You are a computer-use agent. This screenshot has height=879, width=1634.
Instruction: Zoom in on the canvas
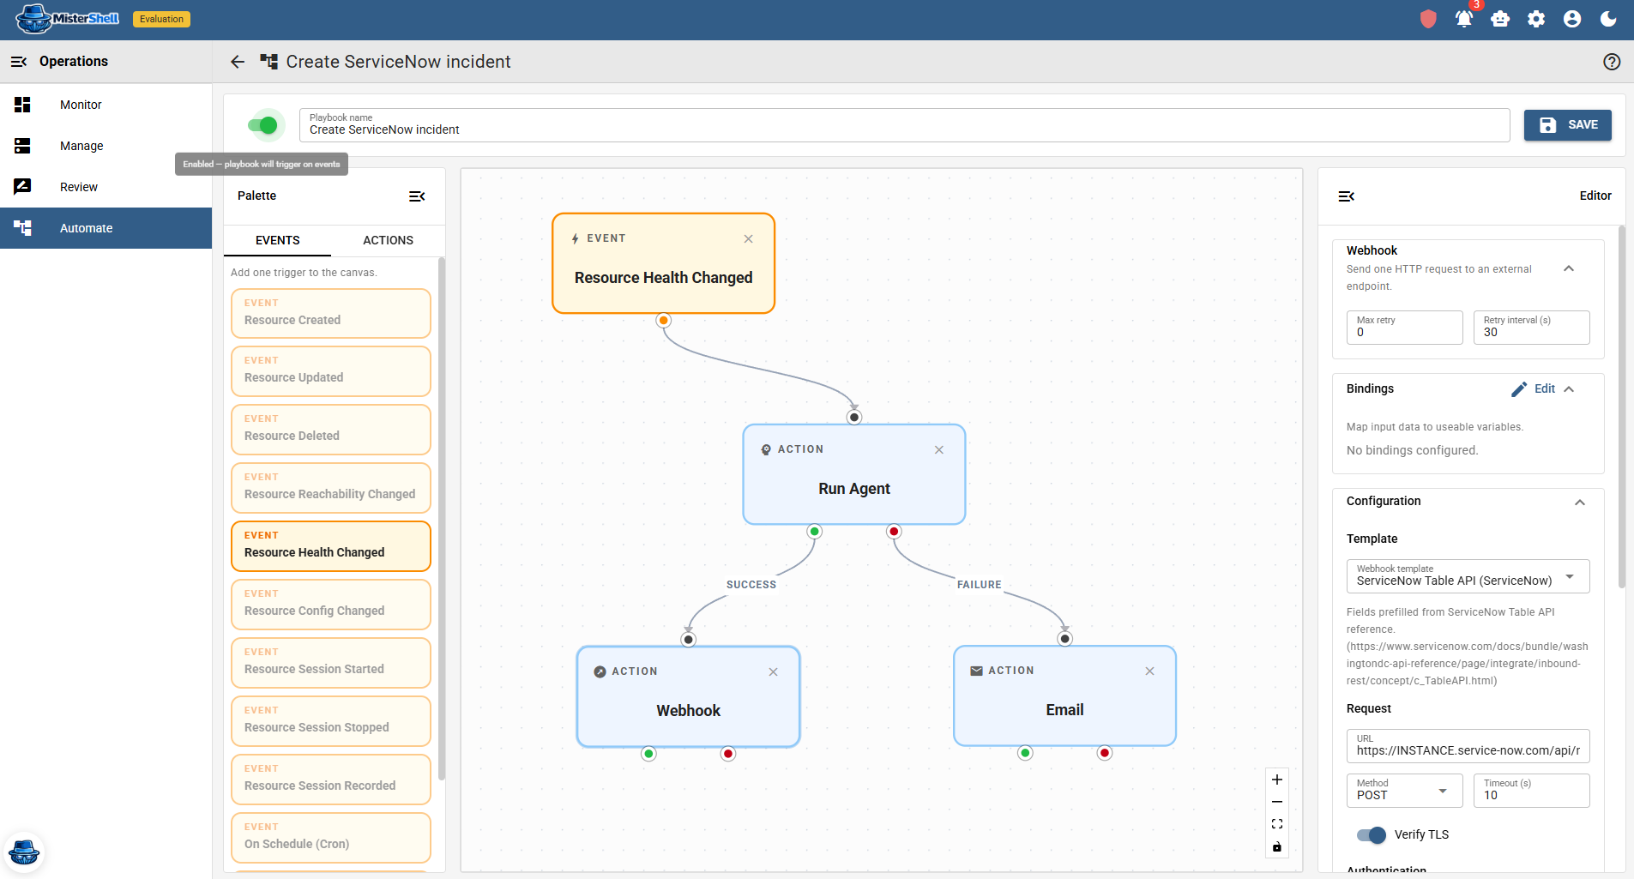coord(1277,780)
